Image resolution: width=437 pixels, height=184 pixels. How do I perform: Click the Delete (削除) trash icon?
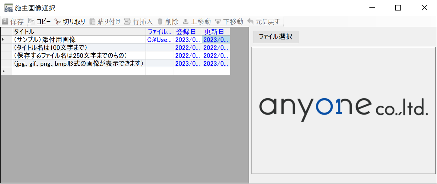tap(160, 22)
